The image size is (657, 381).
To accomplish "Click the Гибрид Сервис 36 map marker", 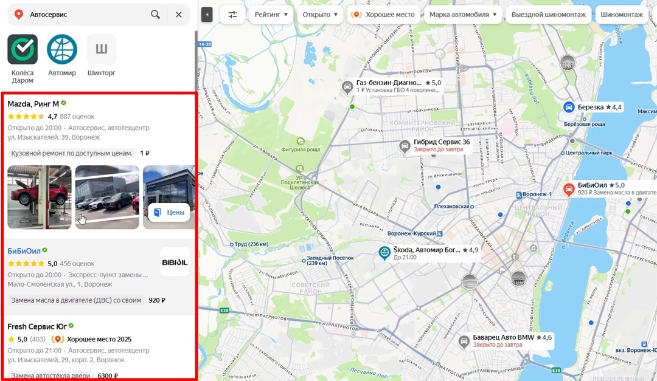I will pyautogui.click(x=405, y=146).
